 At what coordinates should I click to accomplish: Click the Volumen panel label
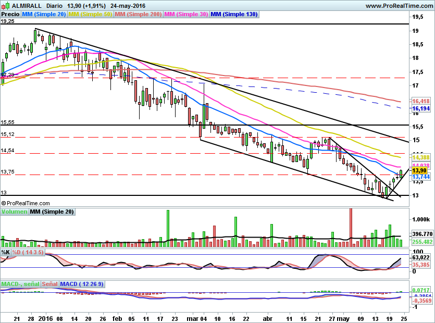coord(15,212)
